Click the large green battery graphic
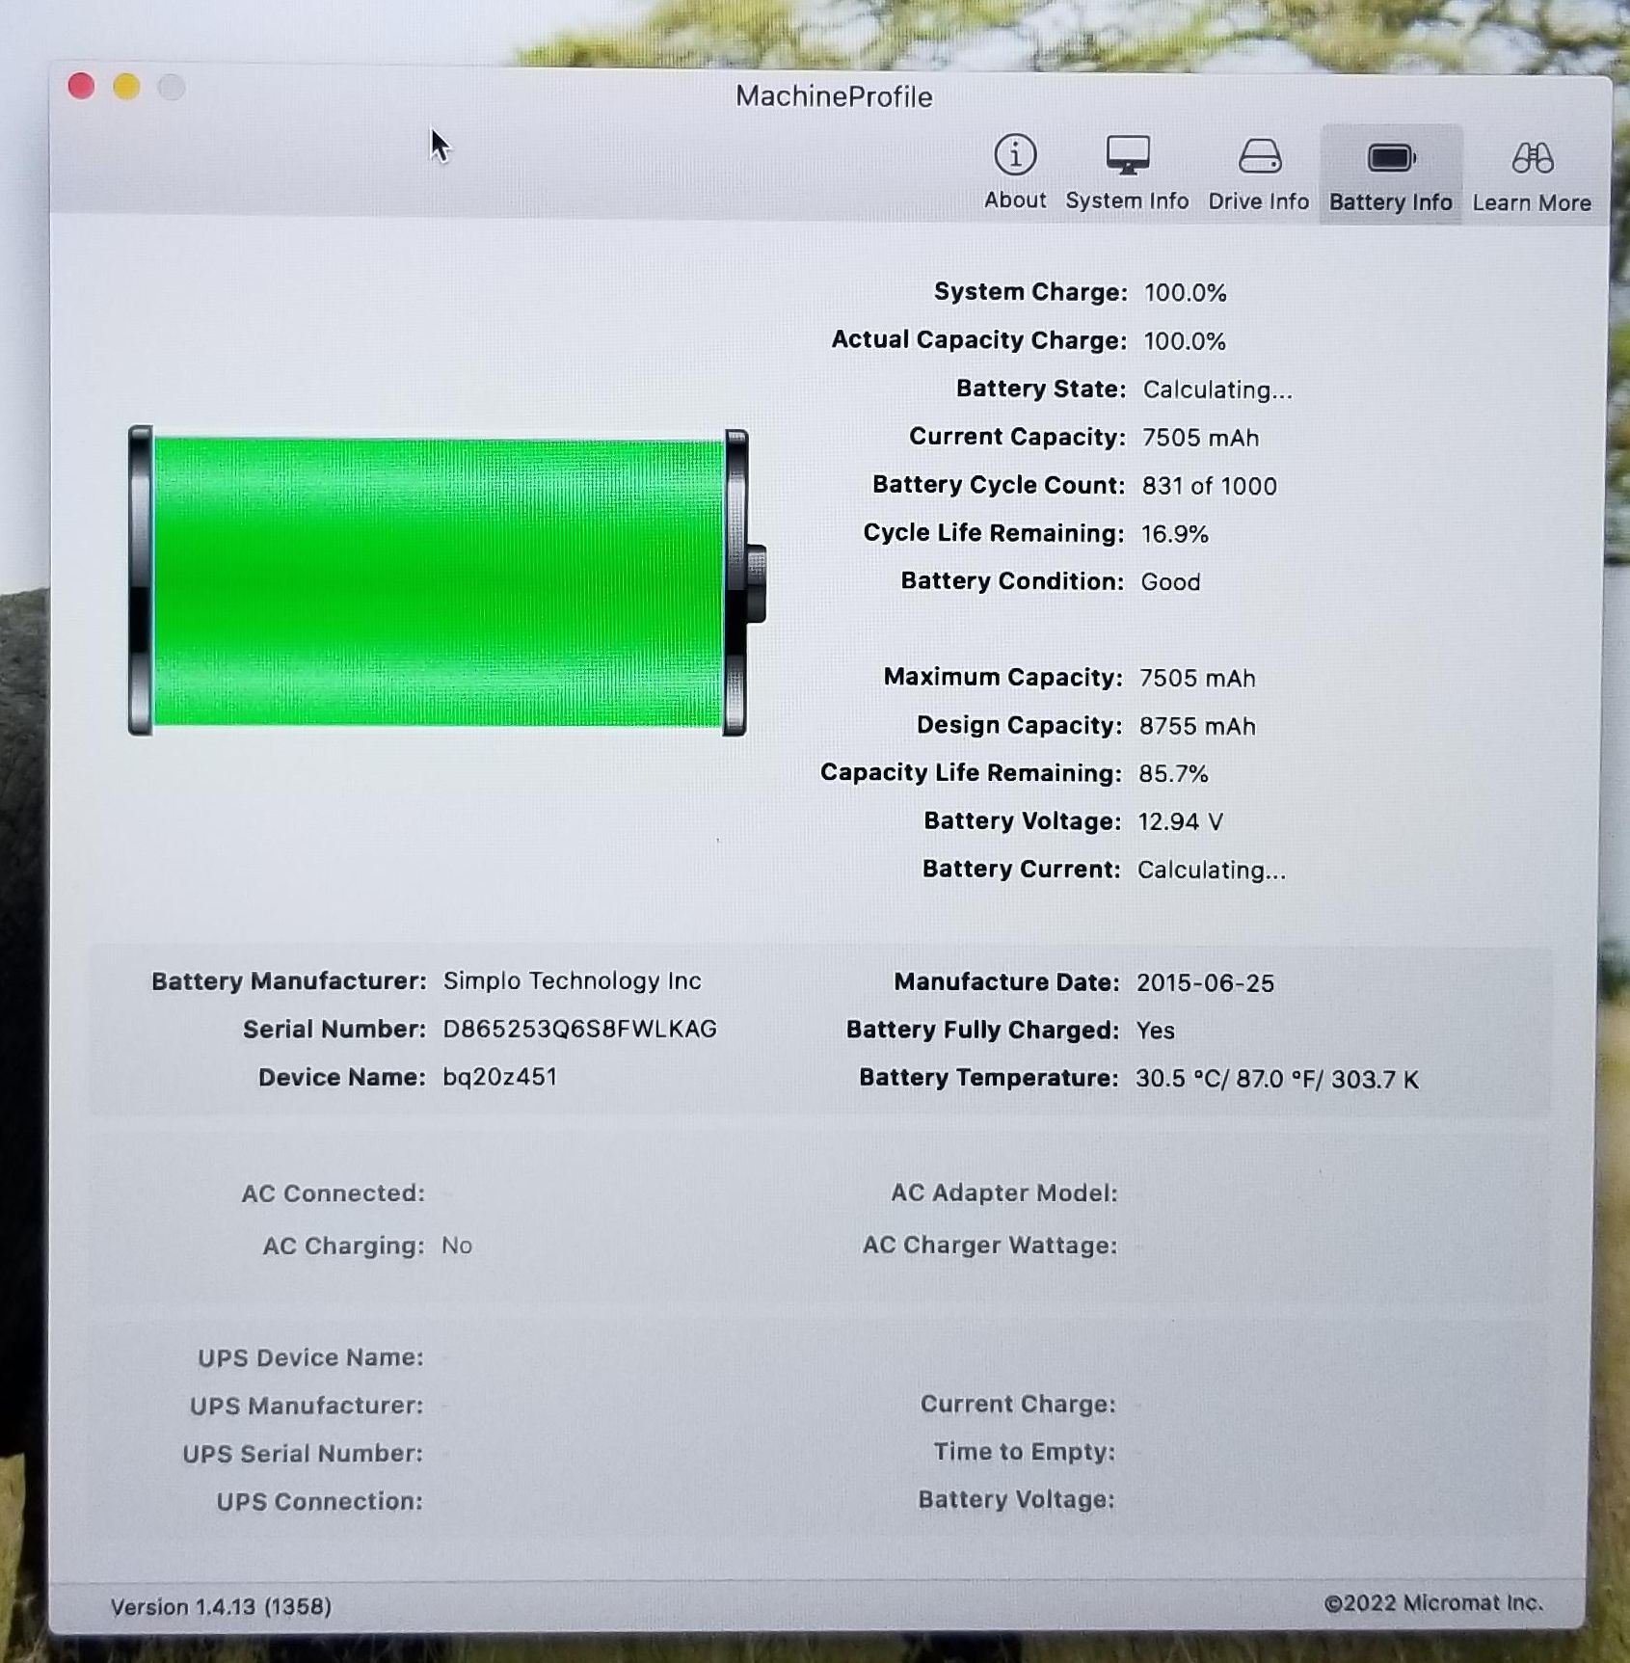The image size is (1630, 1663). pos(439,581)
